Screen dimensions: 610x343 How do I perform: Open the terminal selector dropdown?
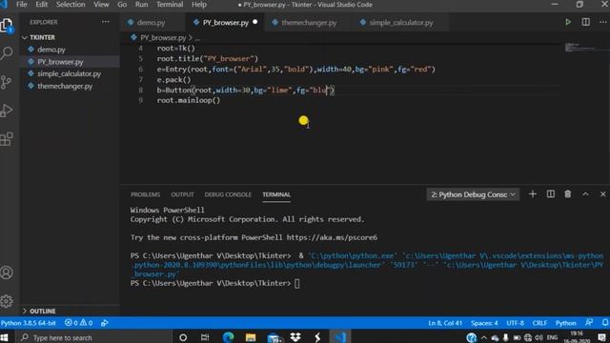(473, 194)
